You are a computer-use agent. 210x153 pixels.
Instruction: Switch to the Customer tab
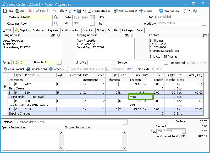point(38,30)
